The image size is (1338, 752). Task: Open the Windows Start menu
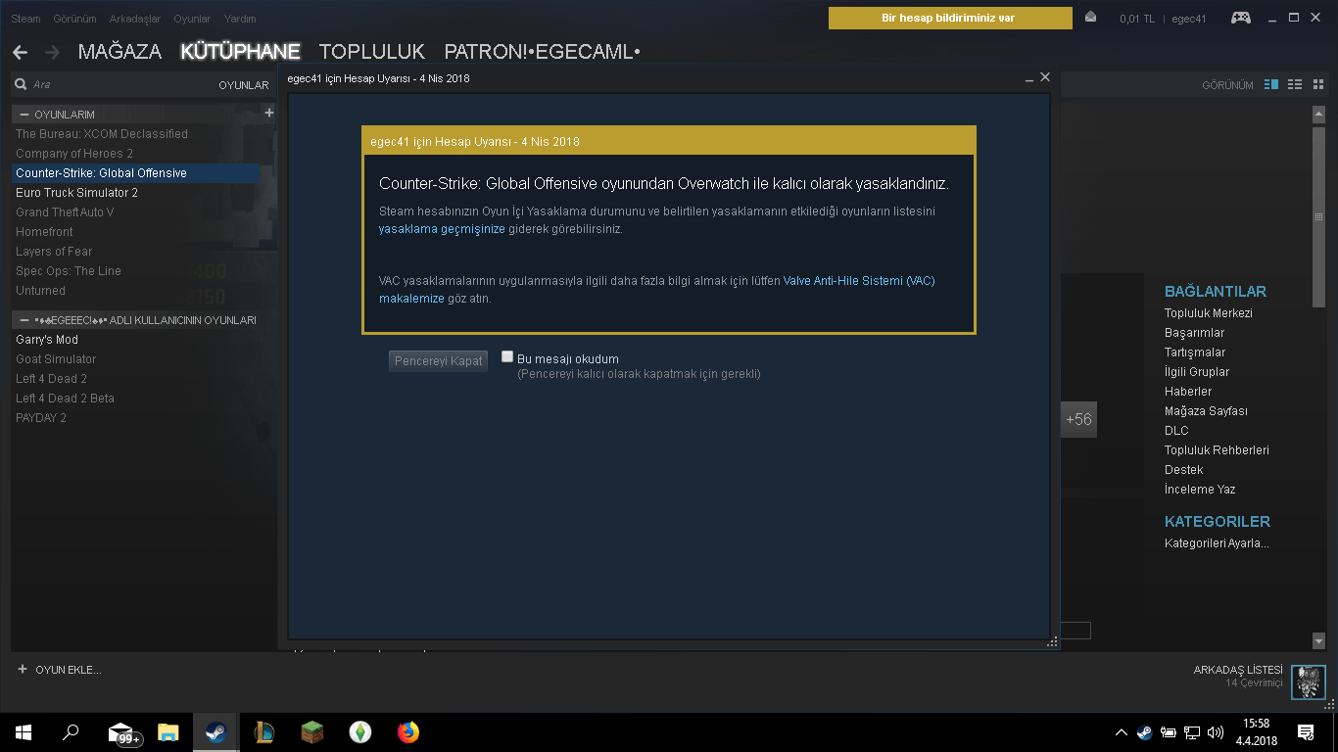[x=24, y=731]
